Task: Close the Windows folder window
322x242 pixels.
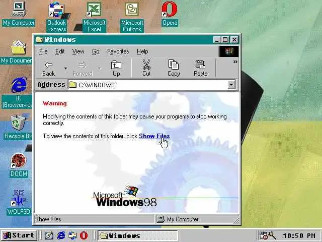Action: tap(234, 39)
